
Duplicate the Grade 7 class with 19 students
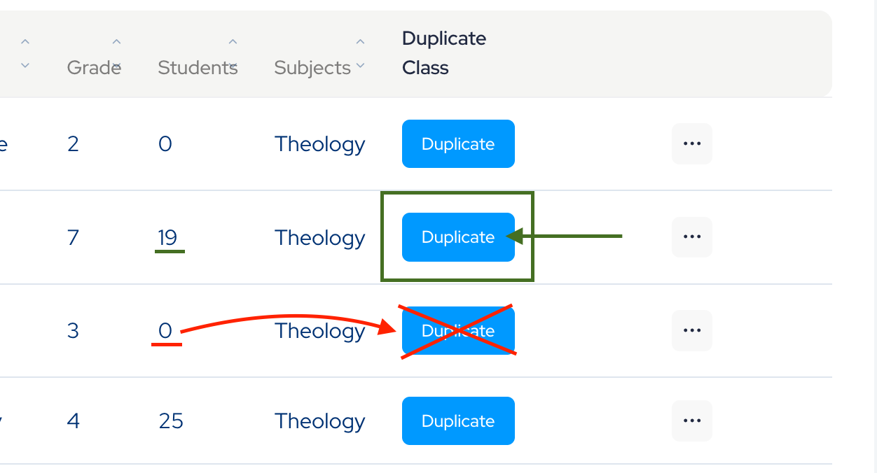(x=458, y=237)
